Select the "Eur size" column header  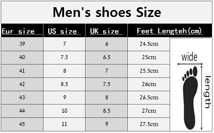18,31
